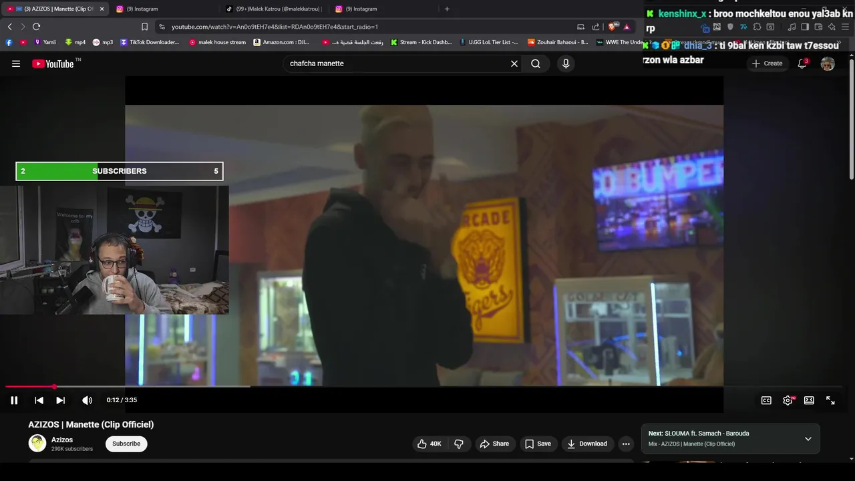Subscribe to the Azizos channel
This screenshot has width=855, height=481.
click(x=126, y=444)
